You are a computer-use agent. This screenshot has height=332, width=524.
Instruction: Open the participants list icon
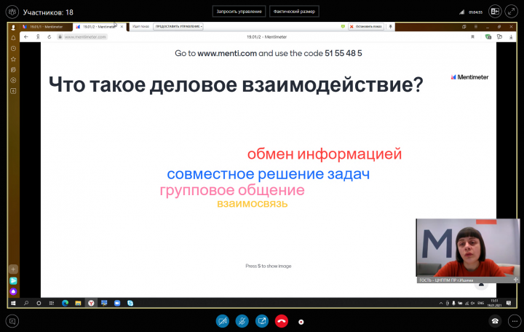coord(11,12)
